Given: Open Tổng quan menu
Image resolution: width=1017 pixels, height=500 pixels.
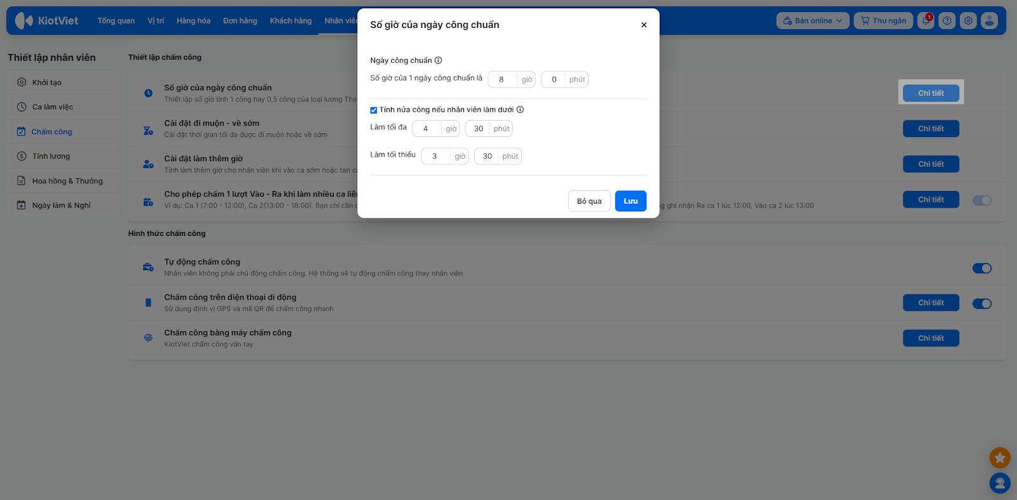Looking at the screenshot, I should coord(116,21).
